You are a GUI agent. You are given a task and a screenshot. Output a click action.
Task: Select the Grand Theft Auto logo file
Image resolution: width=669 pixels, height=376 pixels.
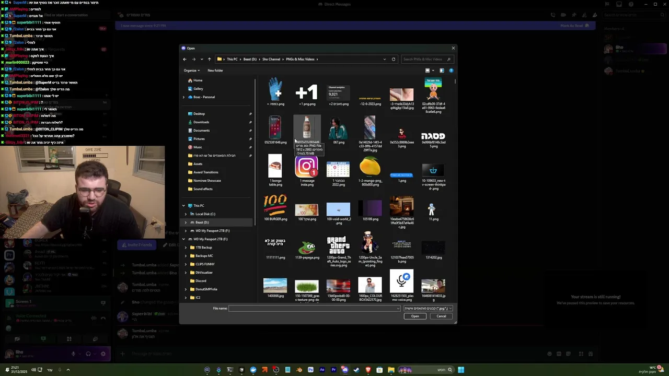point(338,252)
